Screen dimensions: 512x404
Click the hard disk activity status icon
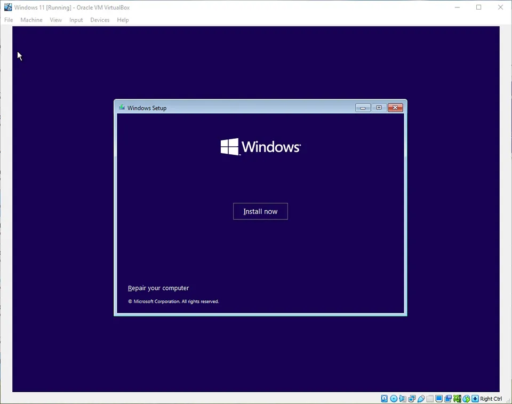pos(385,399)
